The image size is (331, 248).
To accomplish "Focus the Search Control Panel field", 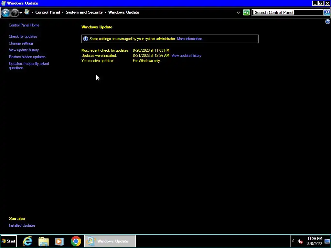I will (287, 13).
